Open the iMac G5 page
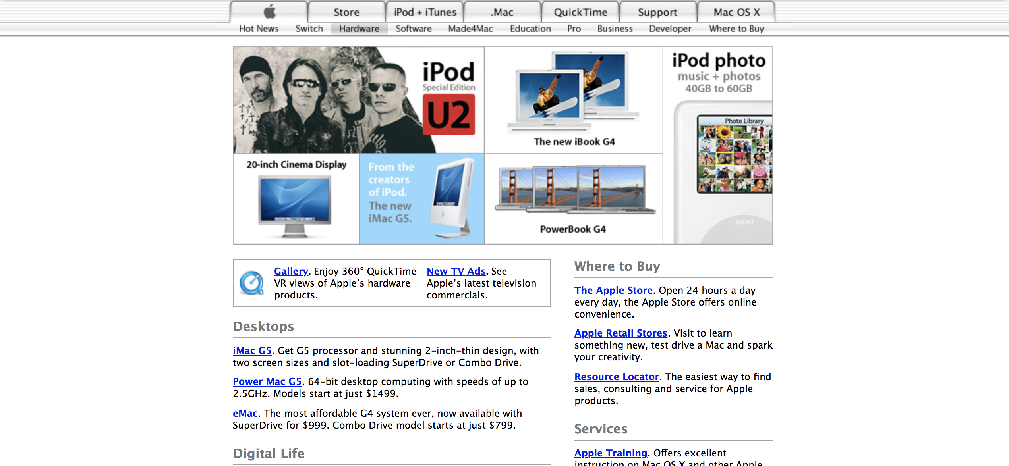Screen dimensions: 1009x466 [252, 350]
